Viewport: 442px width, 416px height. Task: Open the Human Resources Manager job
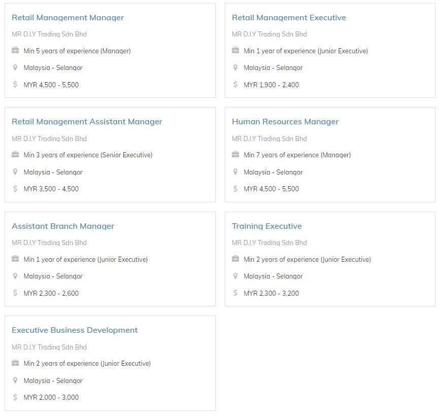(285, 122)
